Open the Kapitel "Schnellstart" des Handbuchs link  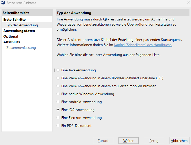[x=143, y=45]
